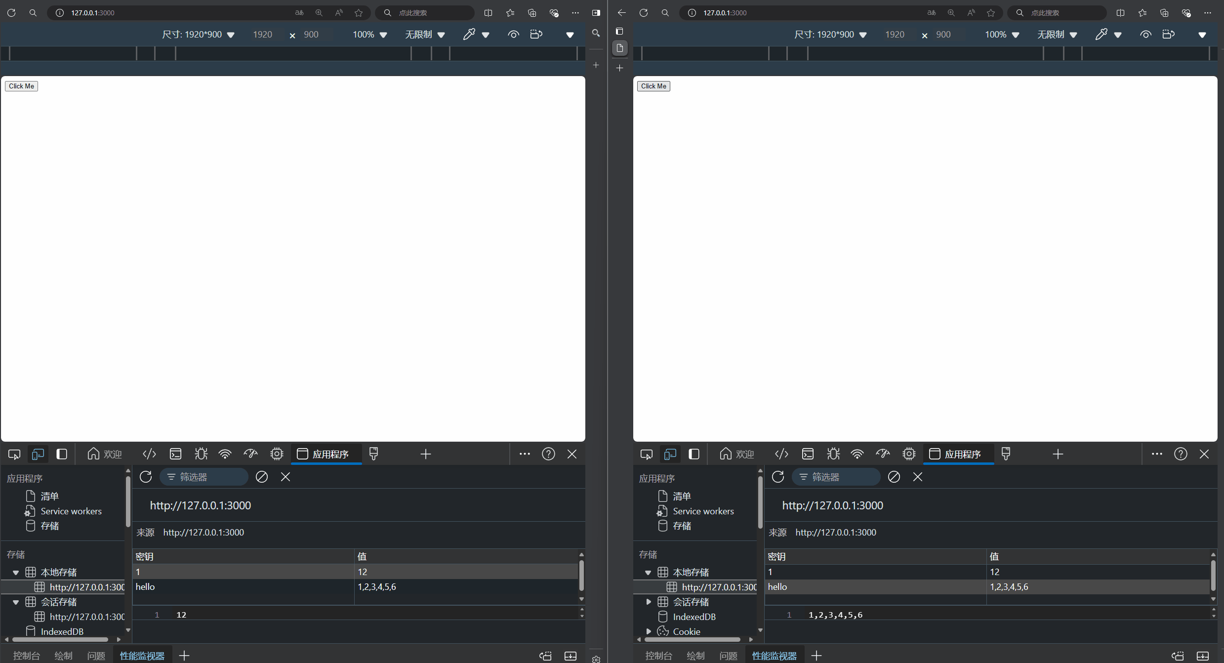Open the 欢迎 tab in right DevTools
The width and height of the screenshot is (1224, 663).
pyautogui.click(x=736, y=454)
